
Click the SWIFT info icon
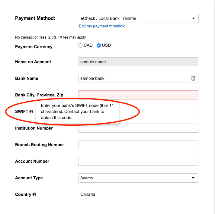(31, 112)
